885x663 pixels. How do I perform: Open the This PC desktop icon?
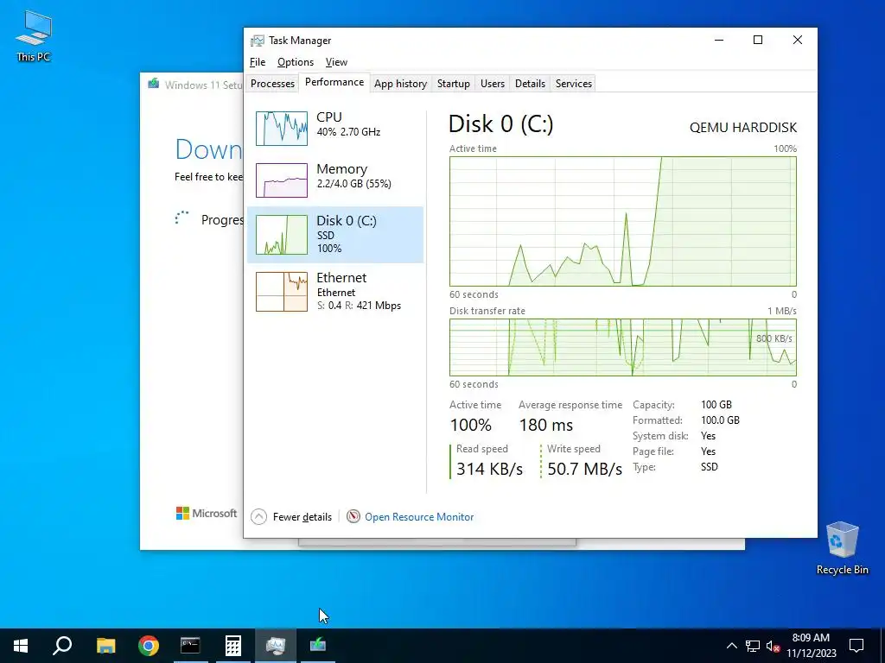(x=34, y=36)
